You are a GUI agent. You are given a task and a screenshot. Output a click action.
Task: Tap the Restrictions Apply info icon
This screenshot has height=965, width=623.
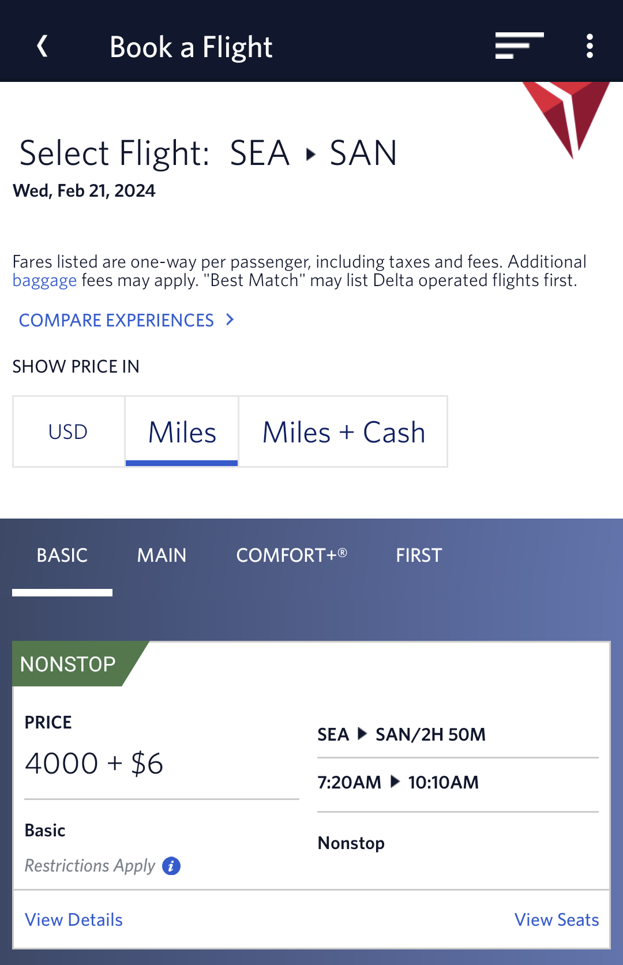(171, 866)
